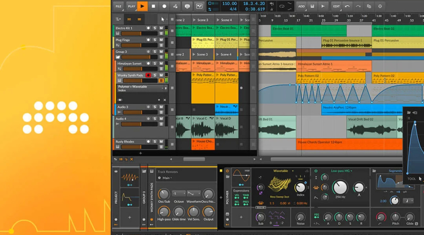Screen dimensions: 424x235
Task: Open the EDIT menu
Action: (x=336, y=6)
